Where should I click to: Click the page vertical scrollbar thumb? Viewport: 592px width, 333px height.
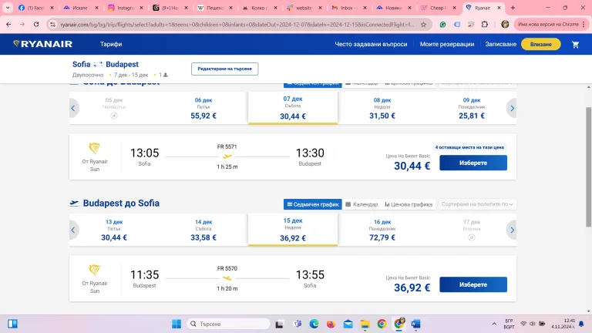pos(588,166)
